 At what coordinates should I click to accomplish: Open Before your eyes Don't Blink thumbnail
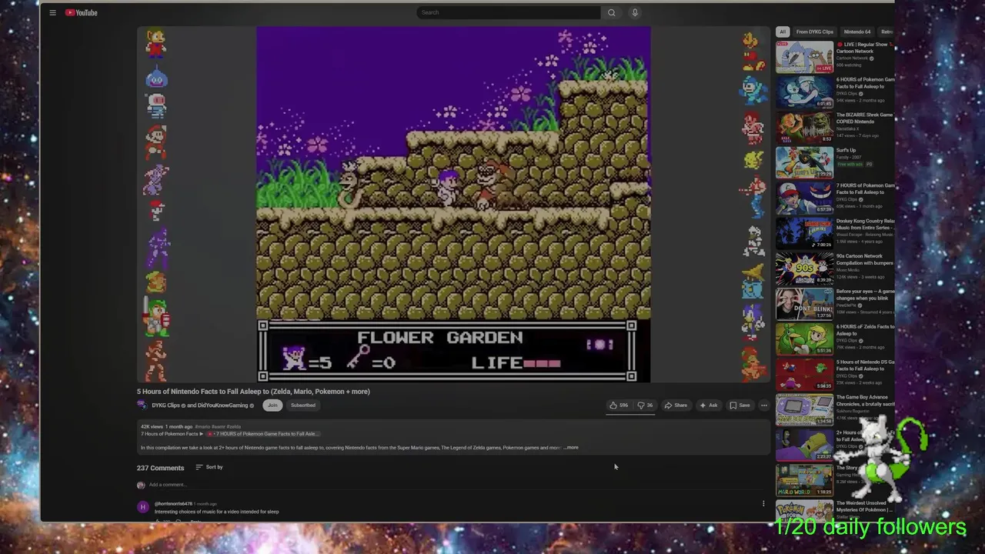point(804,304)
